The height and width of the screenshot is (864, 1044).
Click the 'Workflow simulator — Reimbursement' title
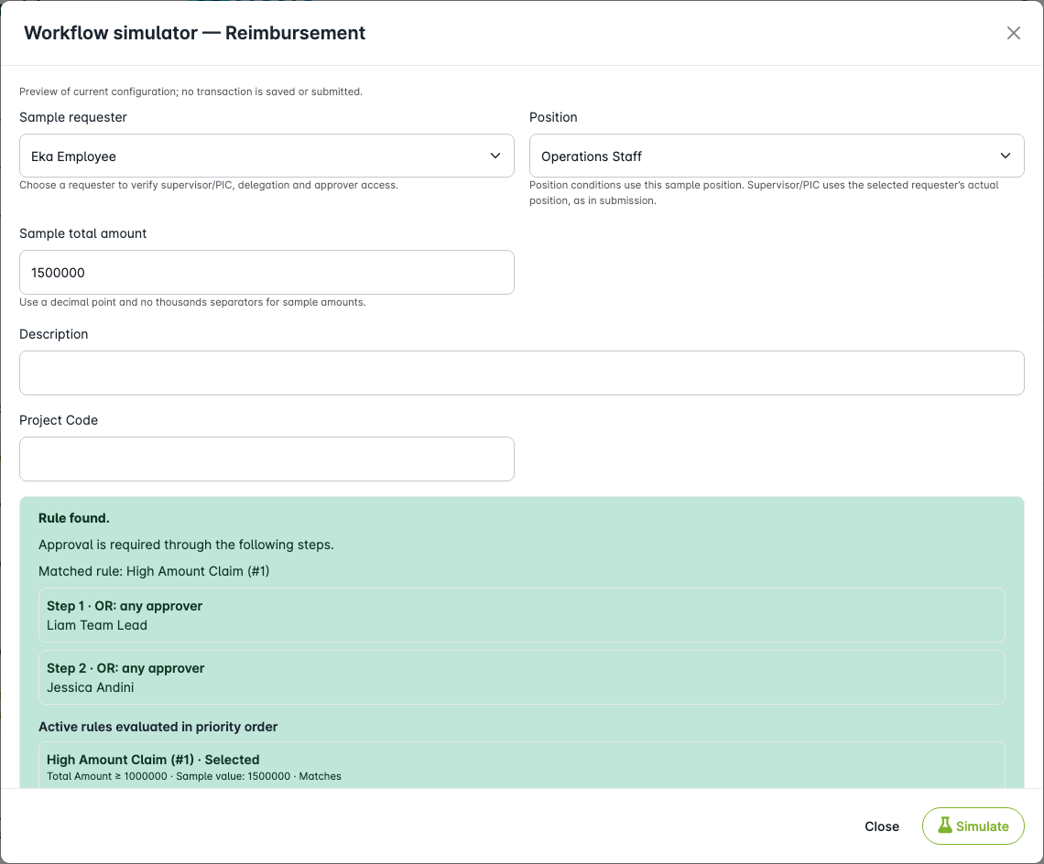[x=194, y=33]
